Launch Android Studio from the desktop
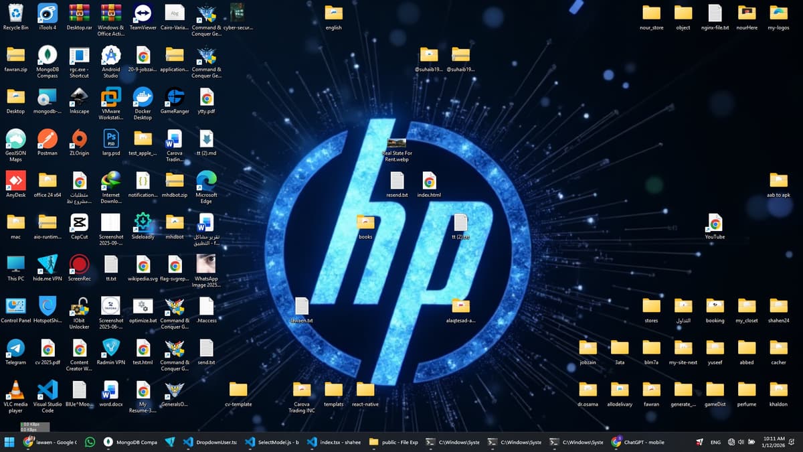 point(110,56)
